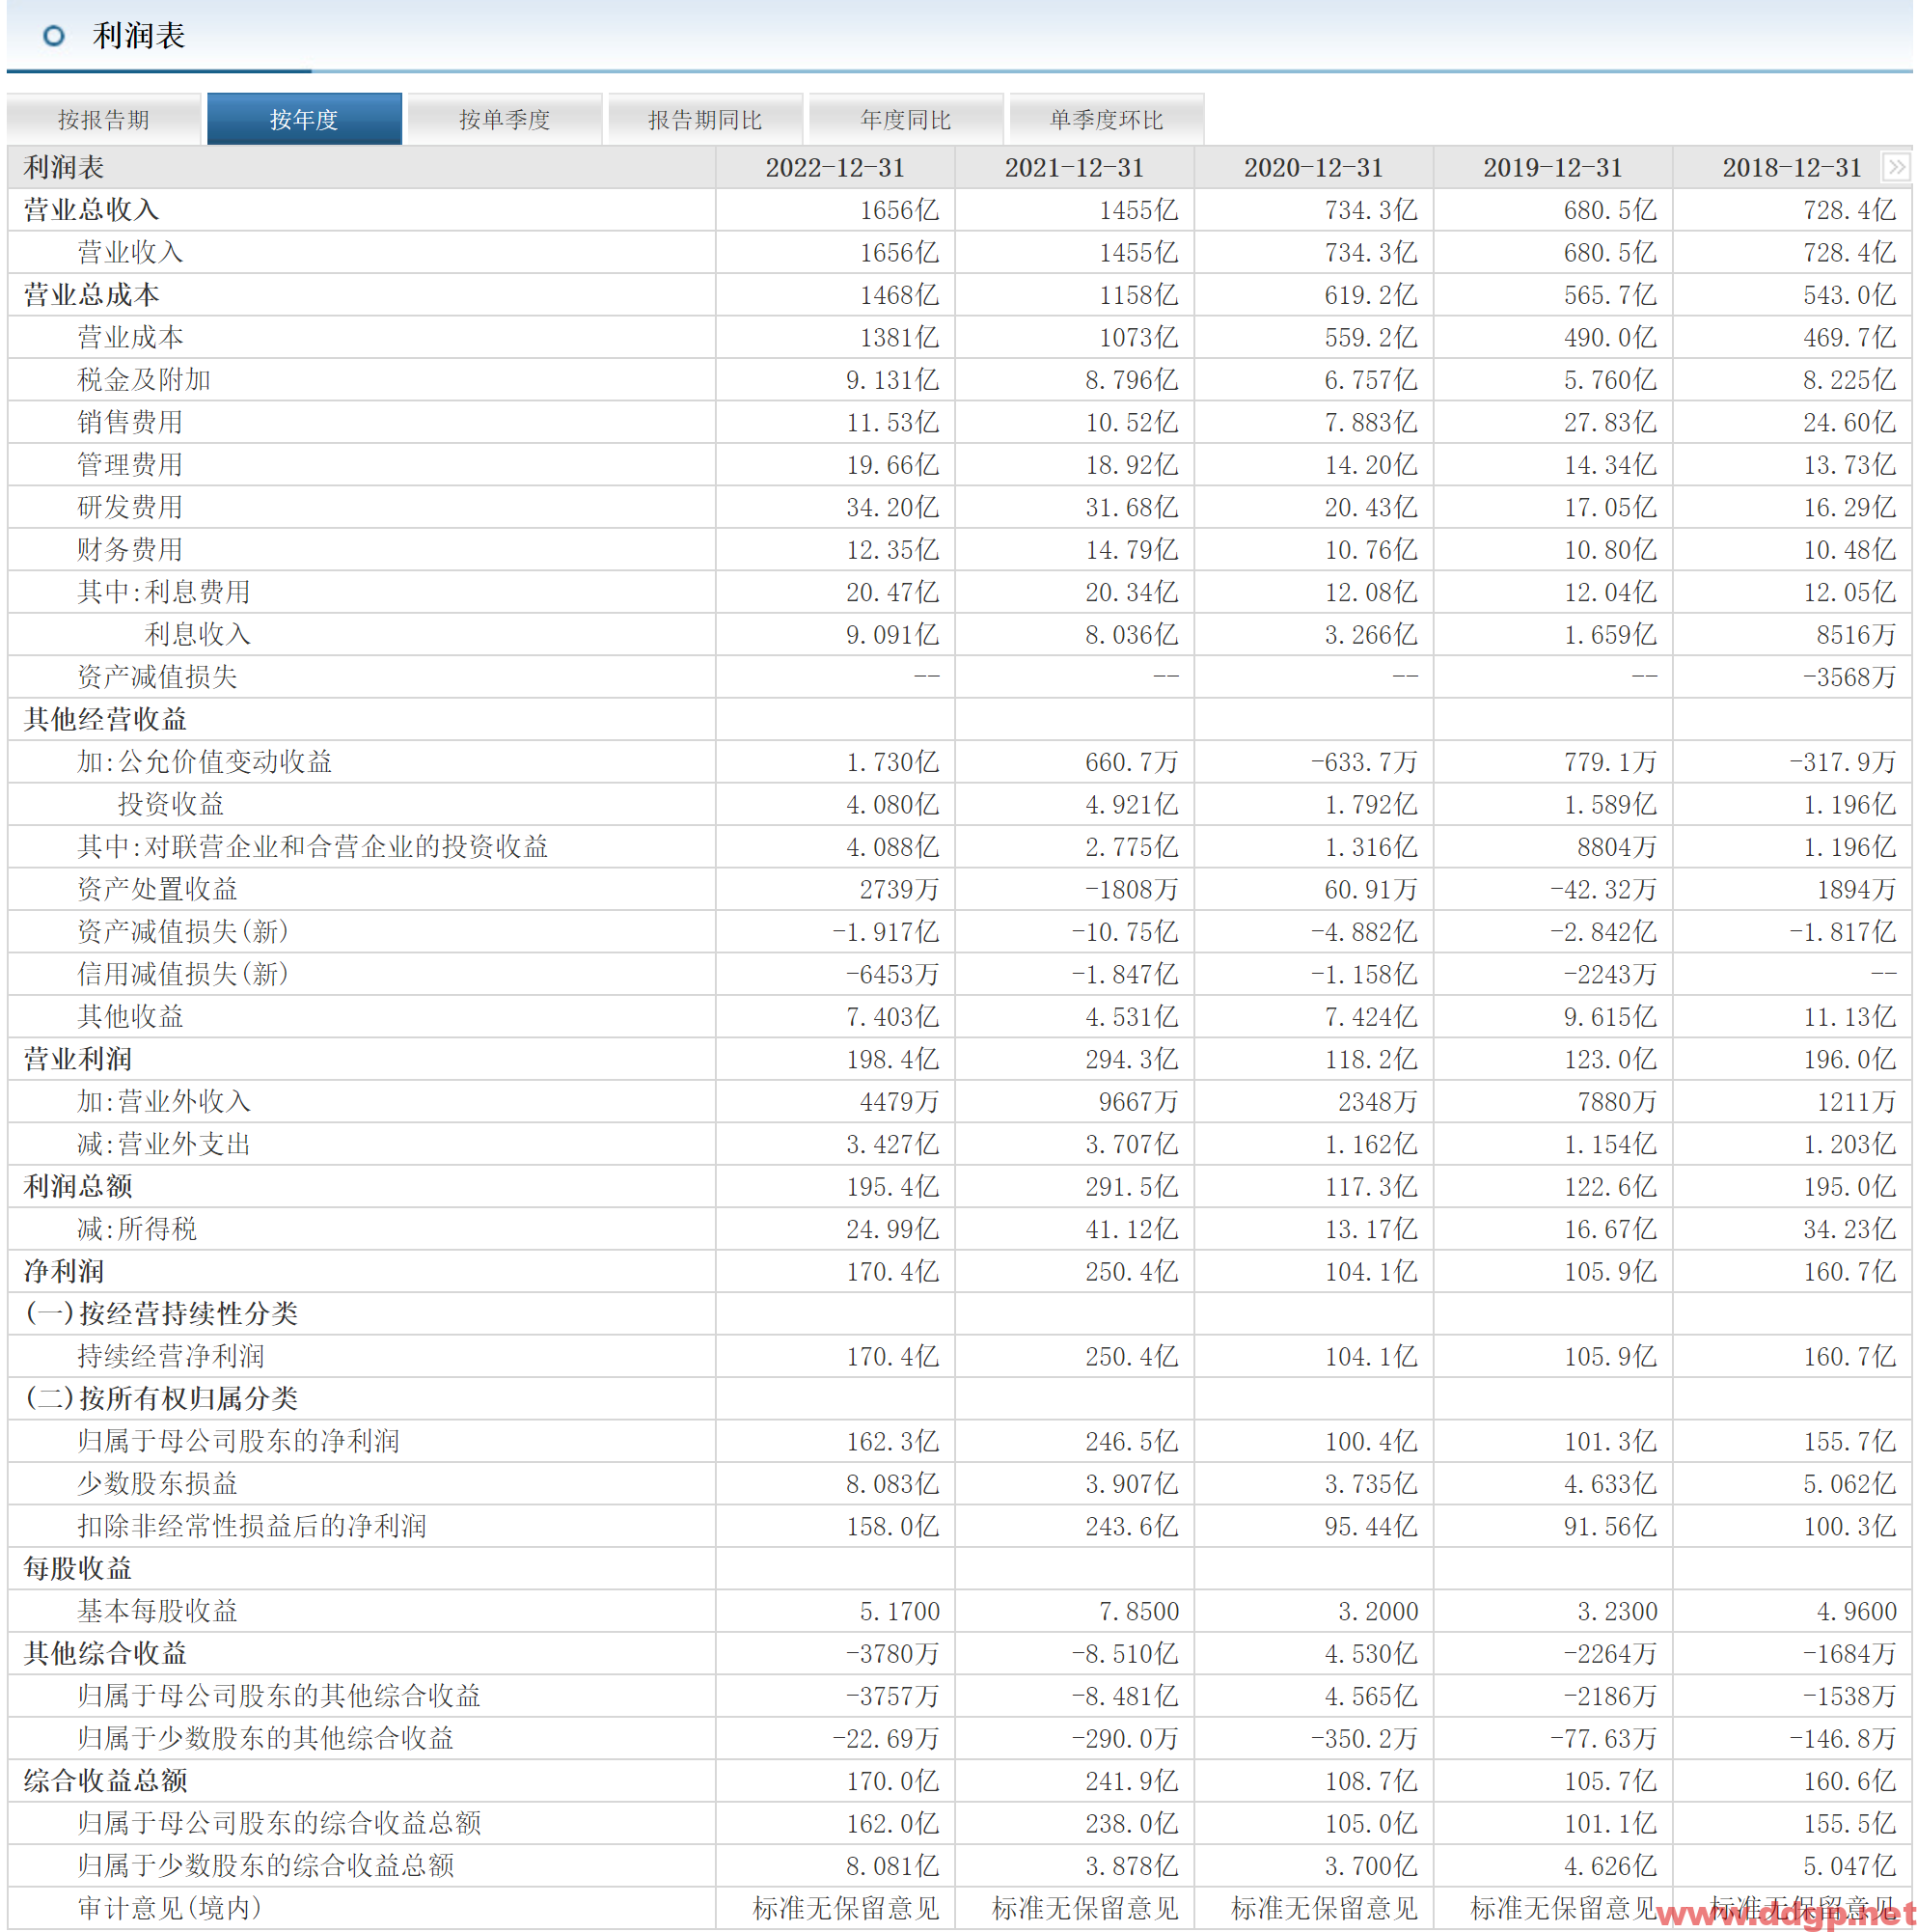The image size is (1917, 1932).
Task: Click the 4.530亿 其他综合收益 value
Action: tap(1371, 1654)
